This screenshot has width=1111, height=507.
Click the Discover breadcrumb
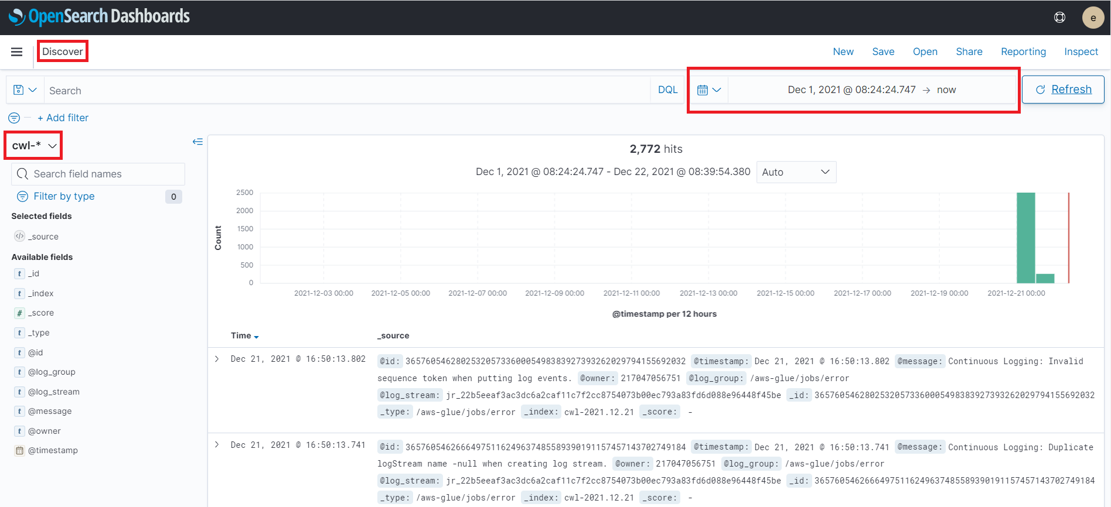tap(63, 52)
